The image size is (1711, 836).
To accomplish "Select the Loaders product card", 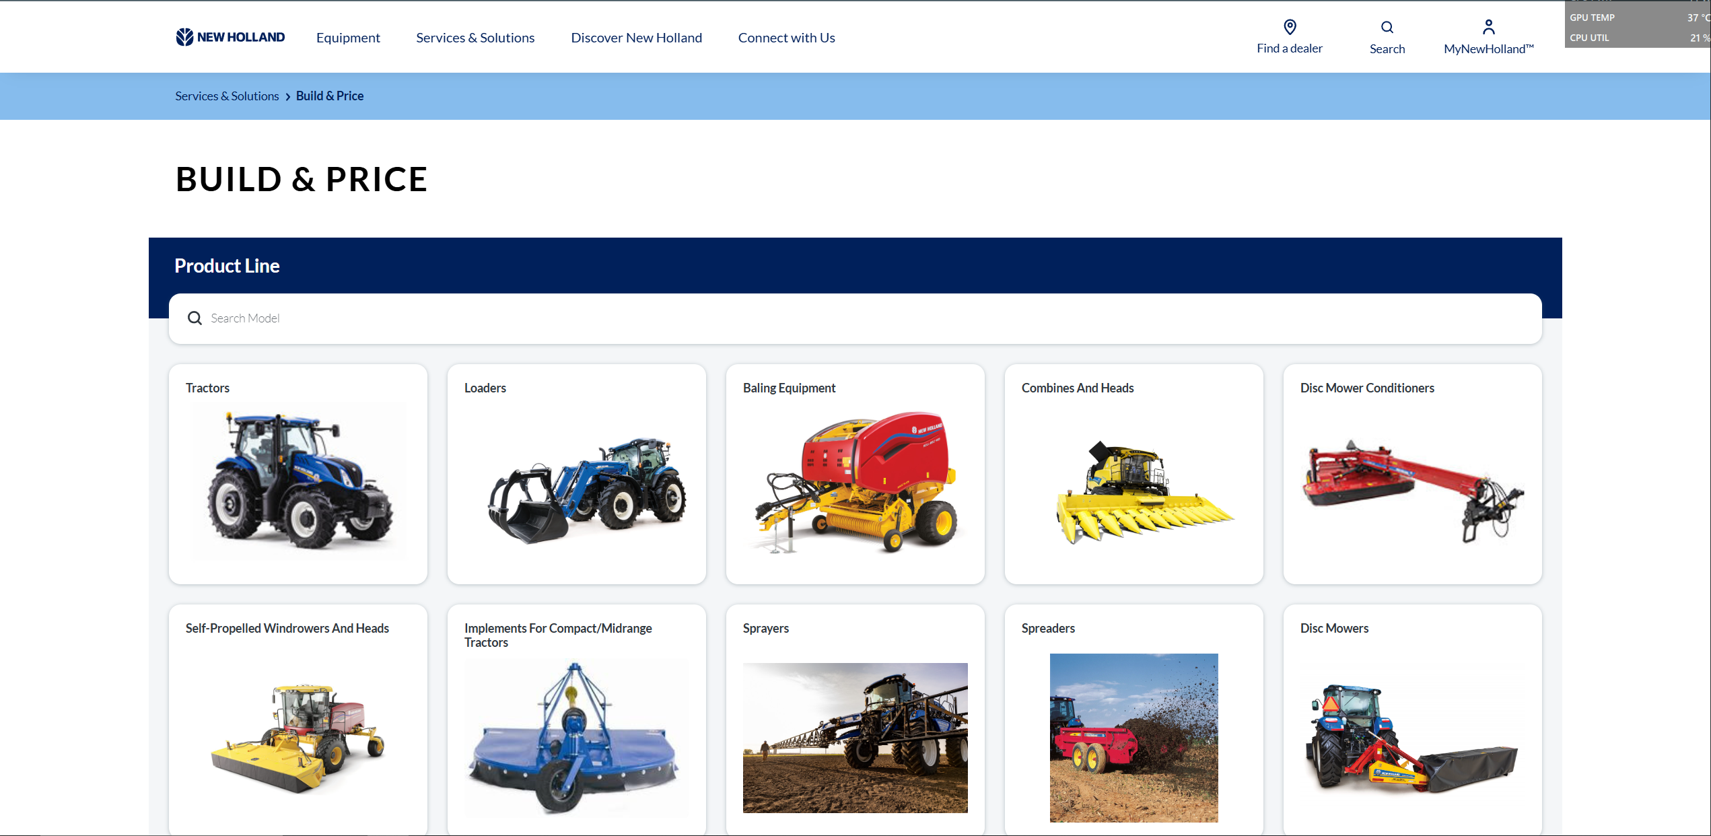I will 577,474.
